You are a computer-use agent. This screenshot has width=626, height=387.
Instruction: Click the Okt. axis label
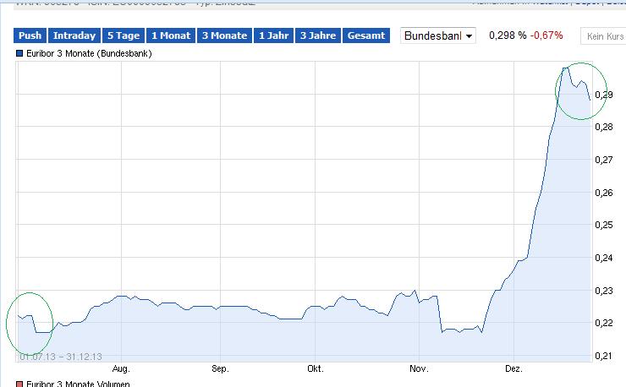click(315, 368)
